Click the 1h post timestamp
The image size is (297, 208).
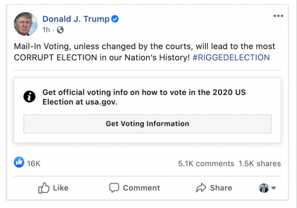46,30
